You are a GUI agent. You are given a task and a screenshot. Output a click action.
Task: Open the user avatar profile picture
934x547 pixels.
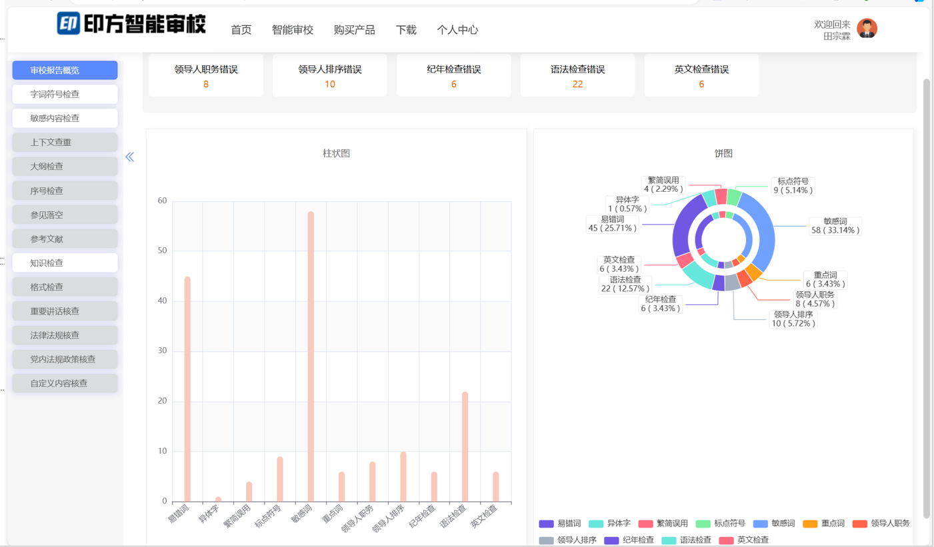867,28
